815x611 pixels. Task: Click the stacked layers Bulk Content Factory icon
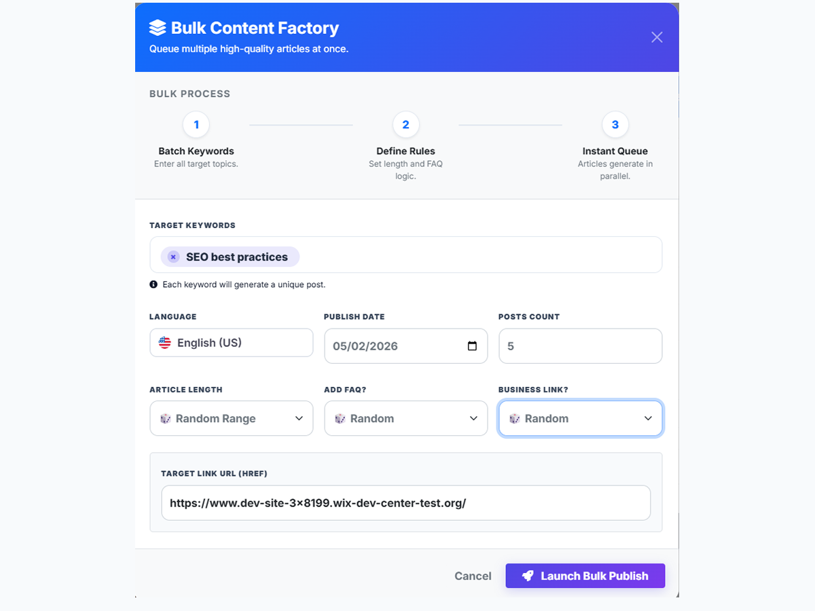click(x=158, y=28)
